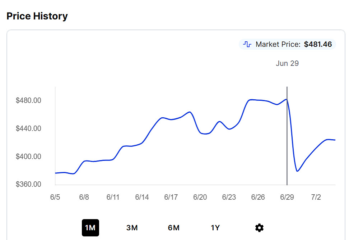Click the Market Price $481.46 legend badge
The width and height of the screenshot is (349, 240).
point(287,45)
